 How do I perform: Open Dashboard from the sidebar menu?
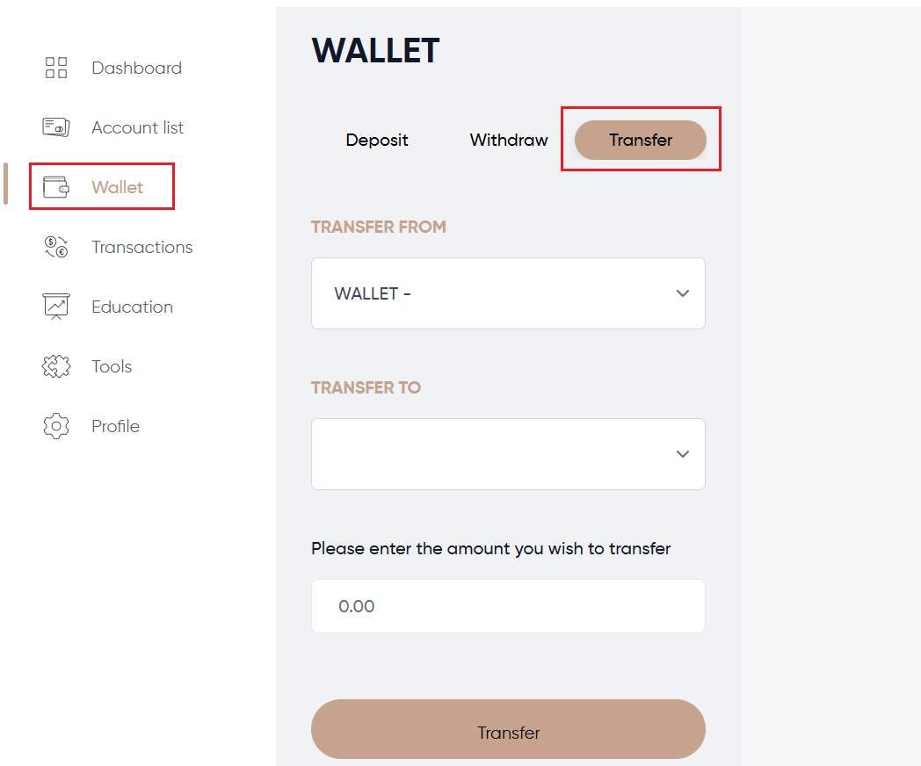(136, 68)
